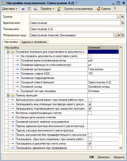Click the find-in-list toolbar icon with blue arrow
Screen dimensions: 127x161
tap(22, 9)
